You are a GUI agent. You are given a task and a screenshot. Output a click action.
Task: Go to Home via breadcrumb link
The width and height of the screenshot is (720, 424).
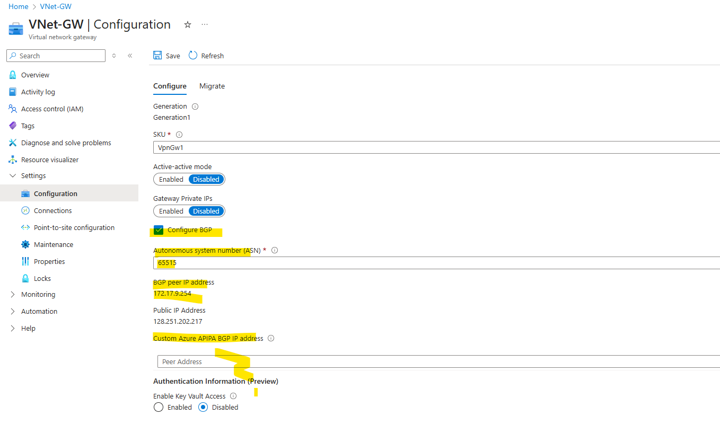click(x=19, y=7)
